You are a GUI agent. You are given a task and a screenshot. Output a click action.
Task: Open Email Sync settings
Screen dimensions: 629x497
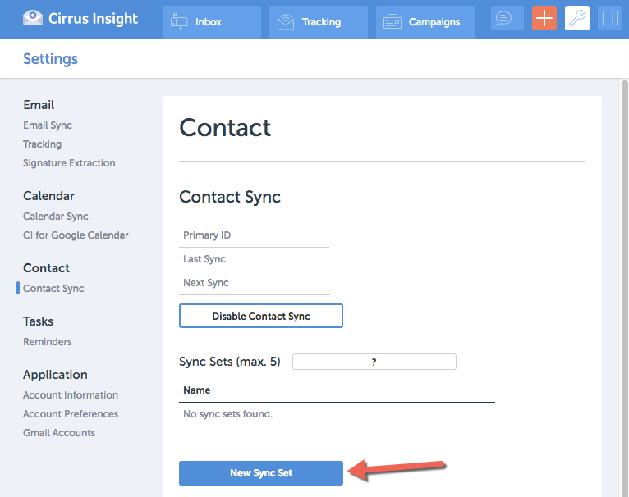tap(48, 125)
